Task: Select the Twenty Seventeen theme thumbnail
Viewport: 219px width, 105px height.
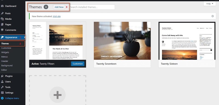Action: pyautogui.click(x=122, y=41)
